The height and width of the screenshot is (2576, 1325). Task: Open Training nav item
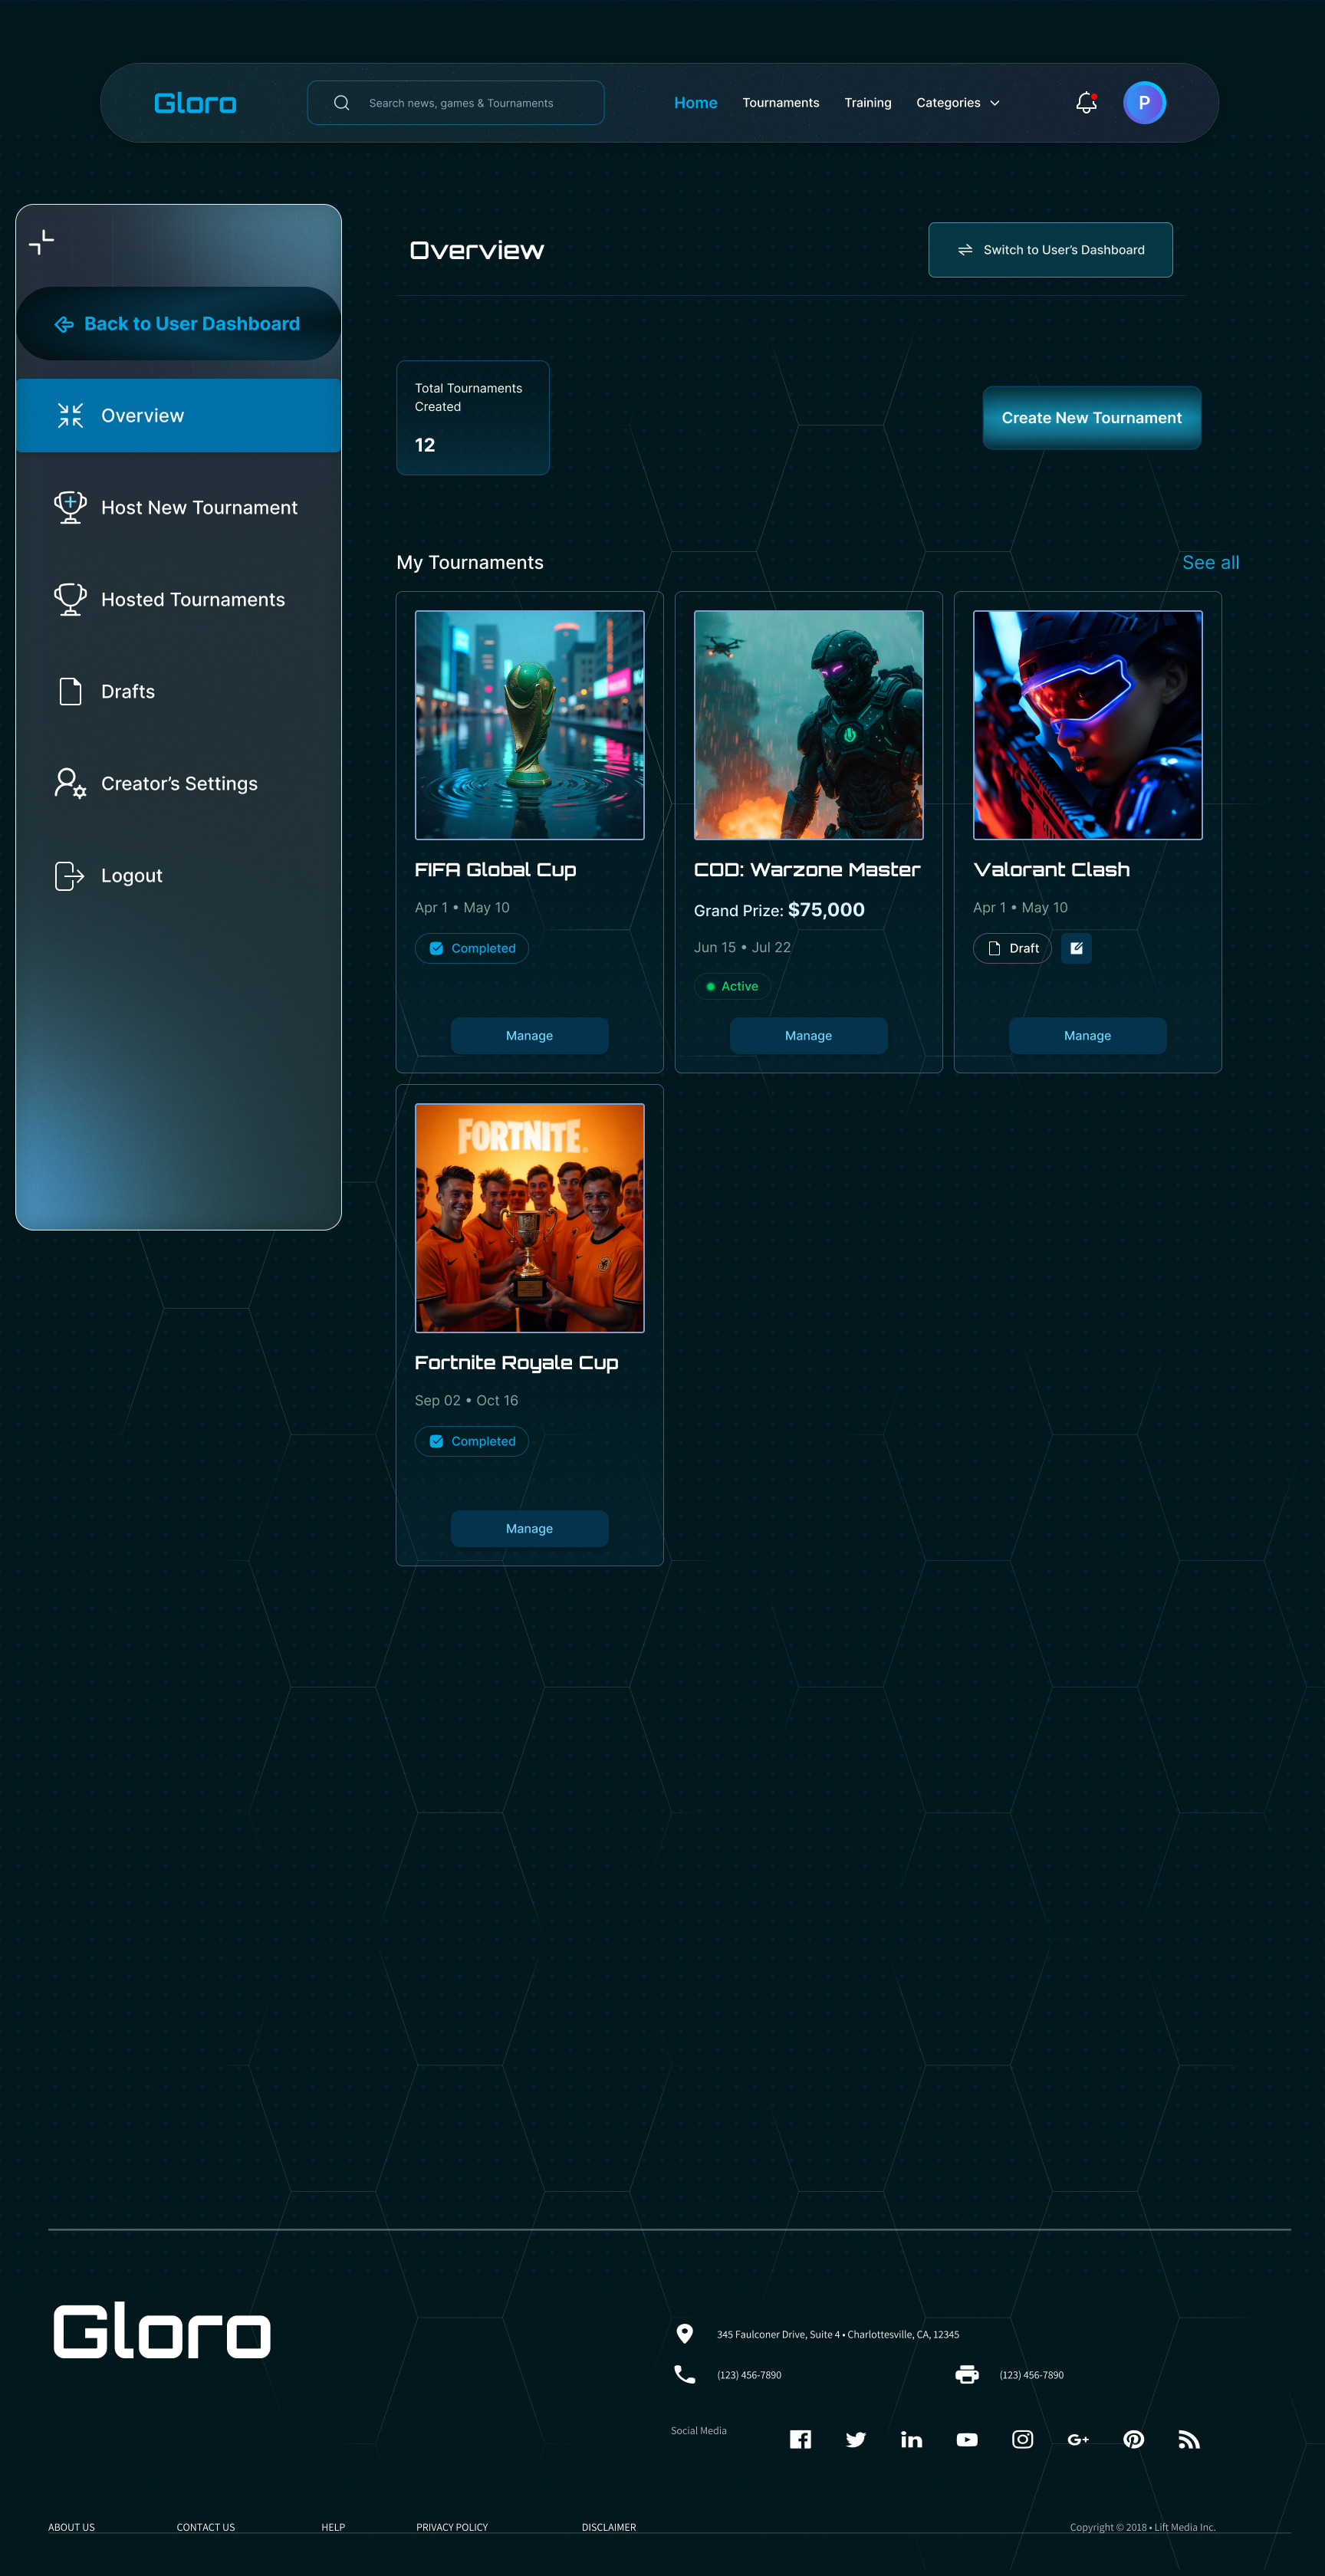(867, 103)
